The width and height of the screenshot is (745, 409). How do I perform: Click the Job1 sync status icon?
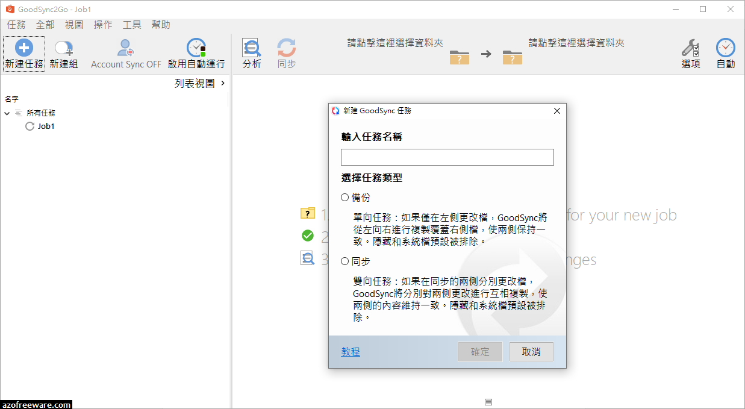click(30, 126)
